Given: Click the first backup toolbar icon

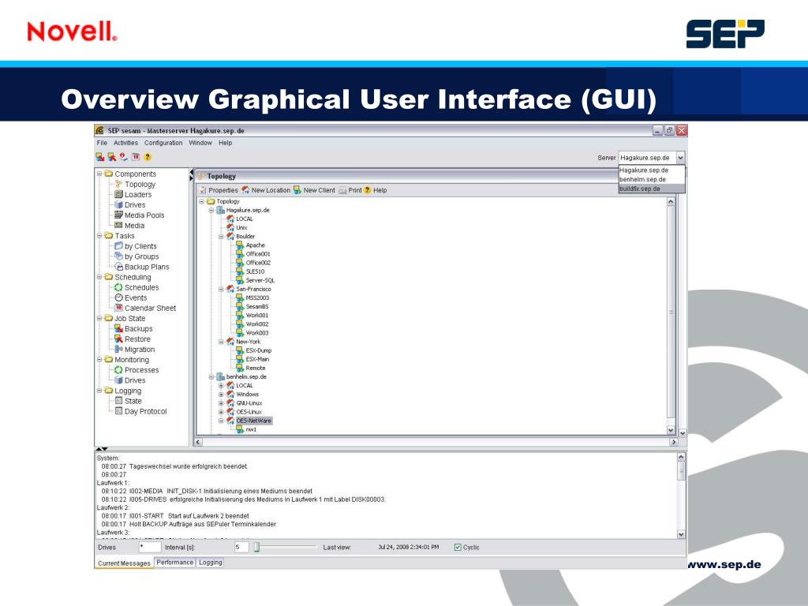Looking at the screenshot, I should coord(100,157).
